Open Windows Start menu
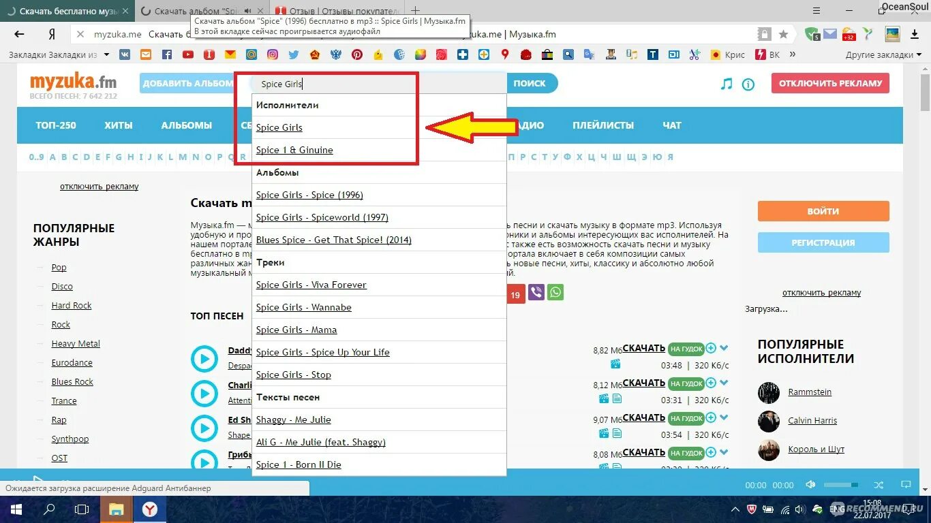Image resolution: width=931 pixels, height=523 pixels. [16, 509]
